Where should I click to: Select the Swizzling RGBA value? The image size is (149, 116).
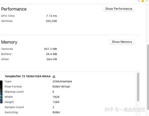(x=56, y=112)
